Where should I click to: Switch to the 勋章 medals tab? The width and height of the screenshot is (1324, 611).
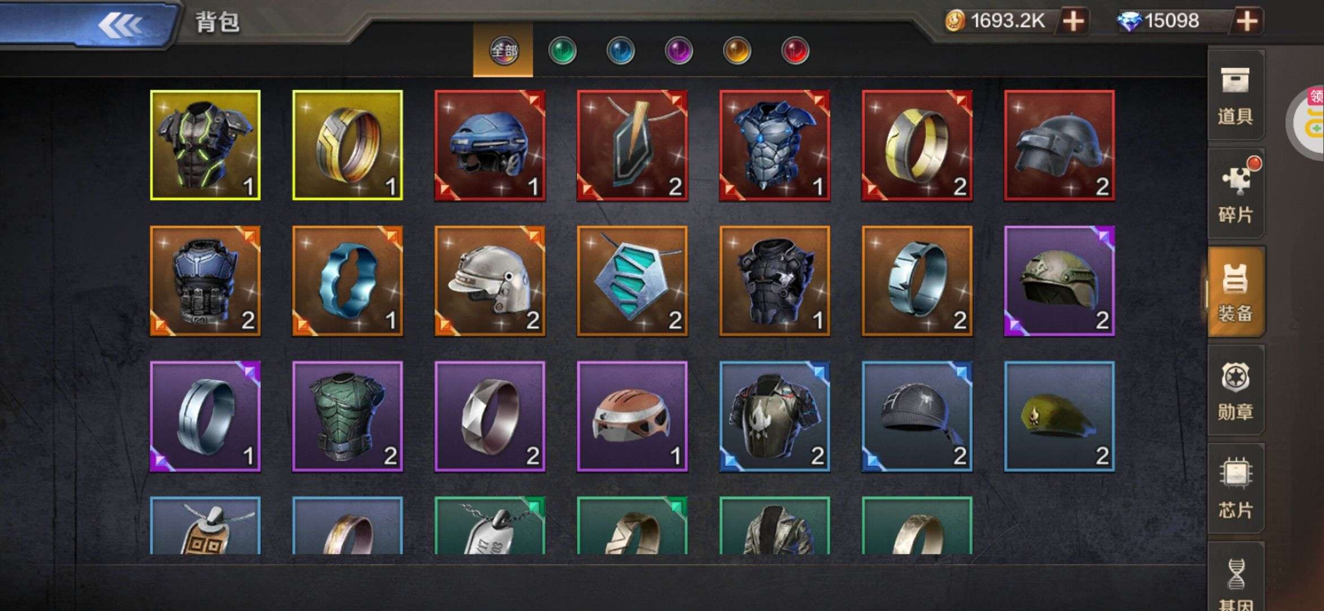1236,390
